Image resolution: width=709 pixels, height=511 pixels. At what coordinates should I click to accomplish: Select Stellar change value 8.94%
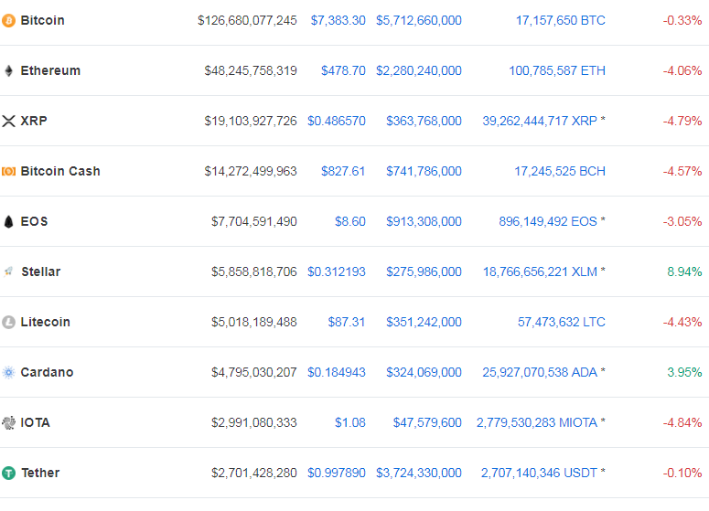click(x=684, y=271)
